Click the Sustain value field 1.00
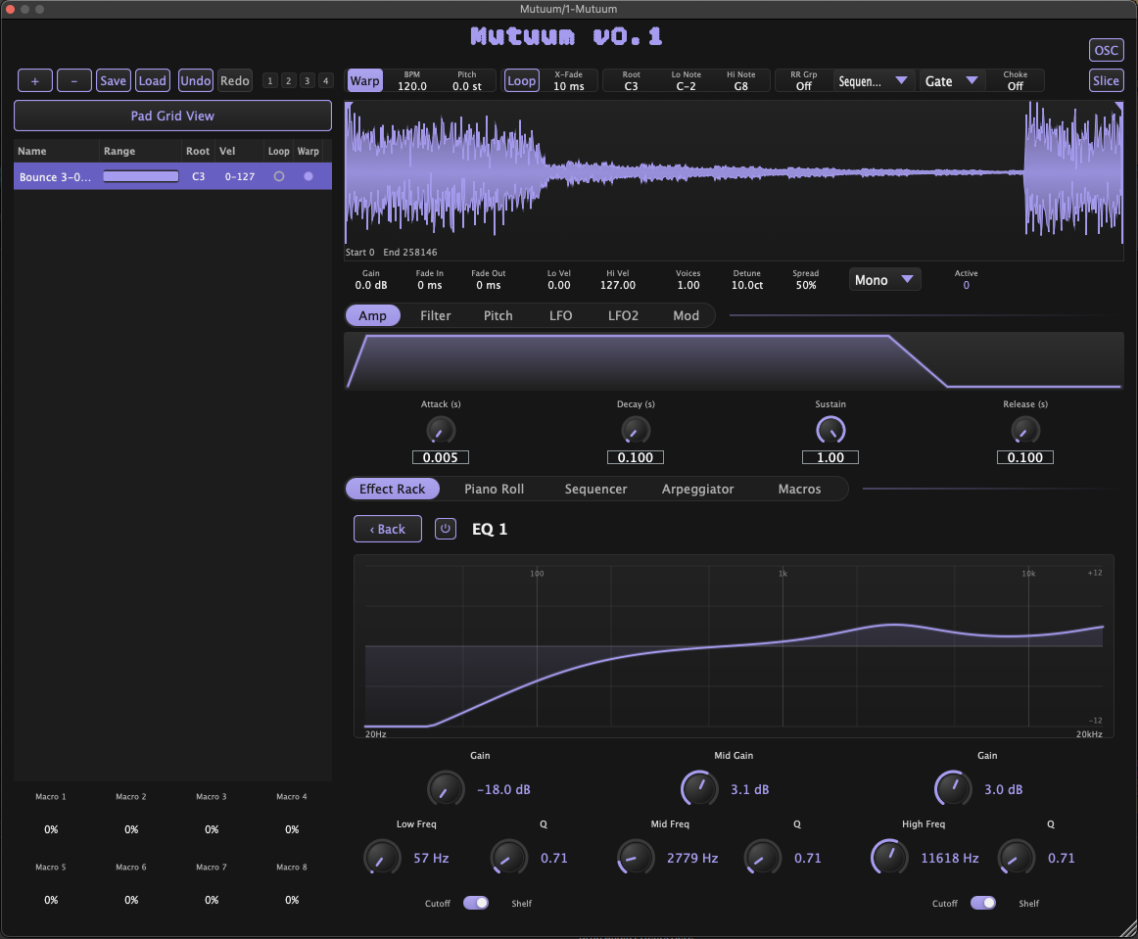This screenshot has width=1138, height=939. 830,457
